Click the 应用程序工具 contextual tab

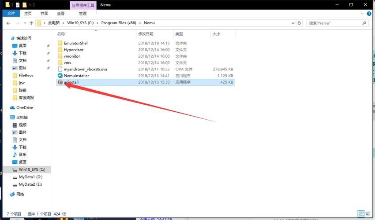click(x=83, y=5)
